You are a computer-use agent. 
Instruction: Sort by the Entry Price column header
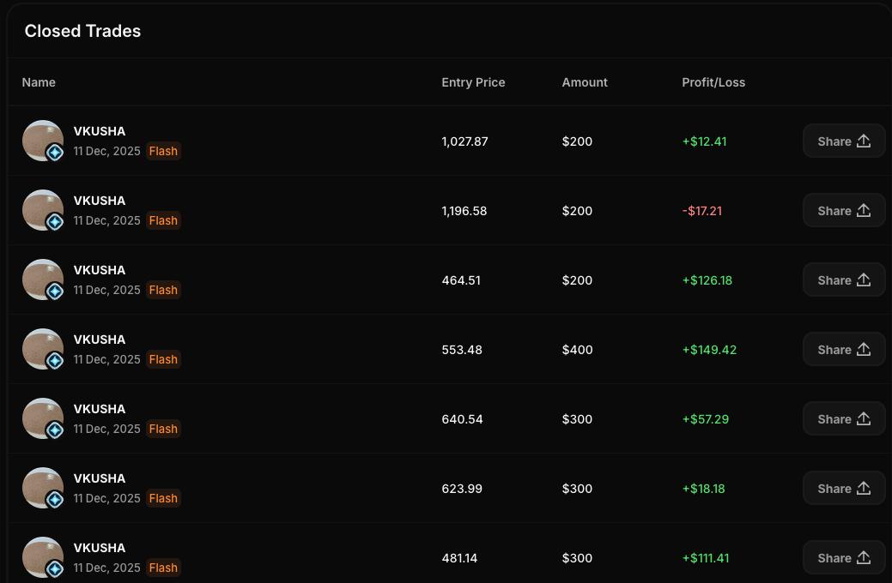(x=473, y=82)
